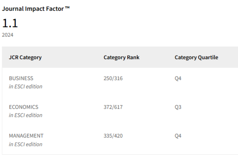Click the Journal Impact Factor heading
The image size is (238, 155).
(x=36, y=9)
